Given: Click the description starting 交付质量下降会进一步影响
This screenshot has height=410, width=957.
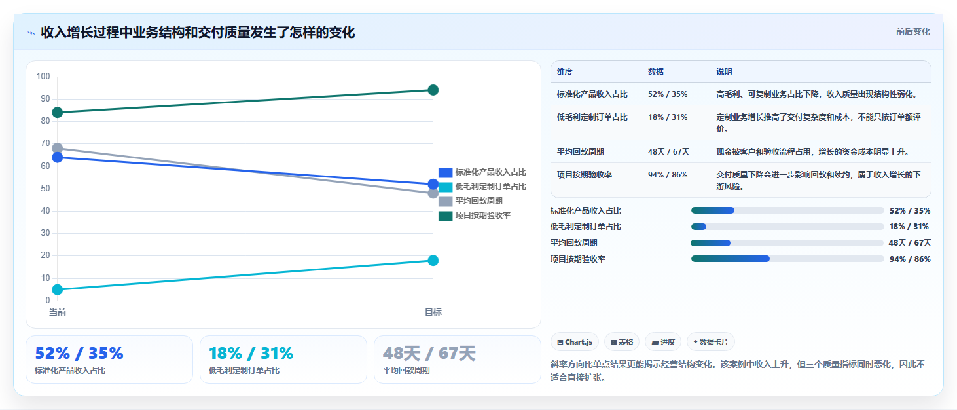Looking at the screenshot, I should click(819, 180).
